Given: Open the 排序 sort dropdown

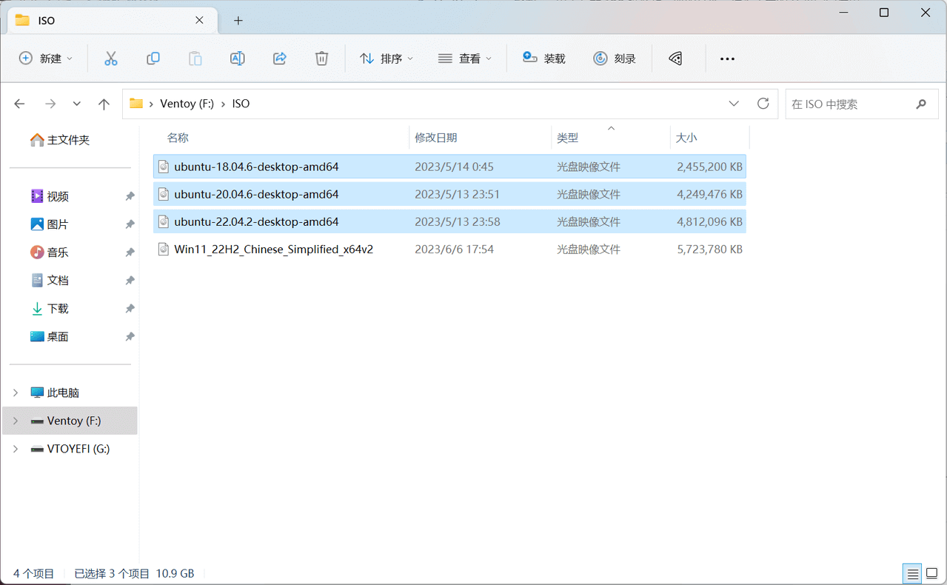Looking at the screenshot, I should click(x=387, y=58).
